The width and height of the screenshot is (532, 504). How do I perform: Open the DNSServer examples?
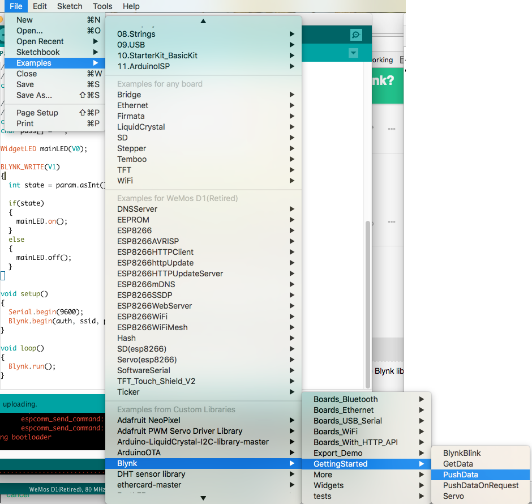click(203, 209)
